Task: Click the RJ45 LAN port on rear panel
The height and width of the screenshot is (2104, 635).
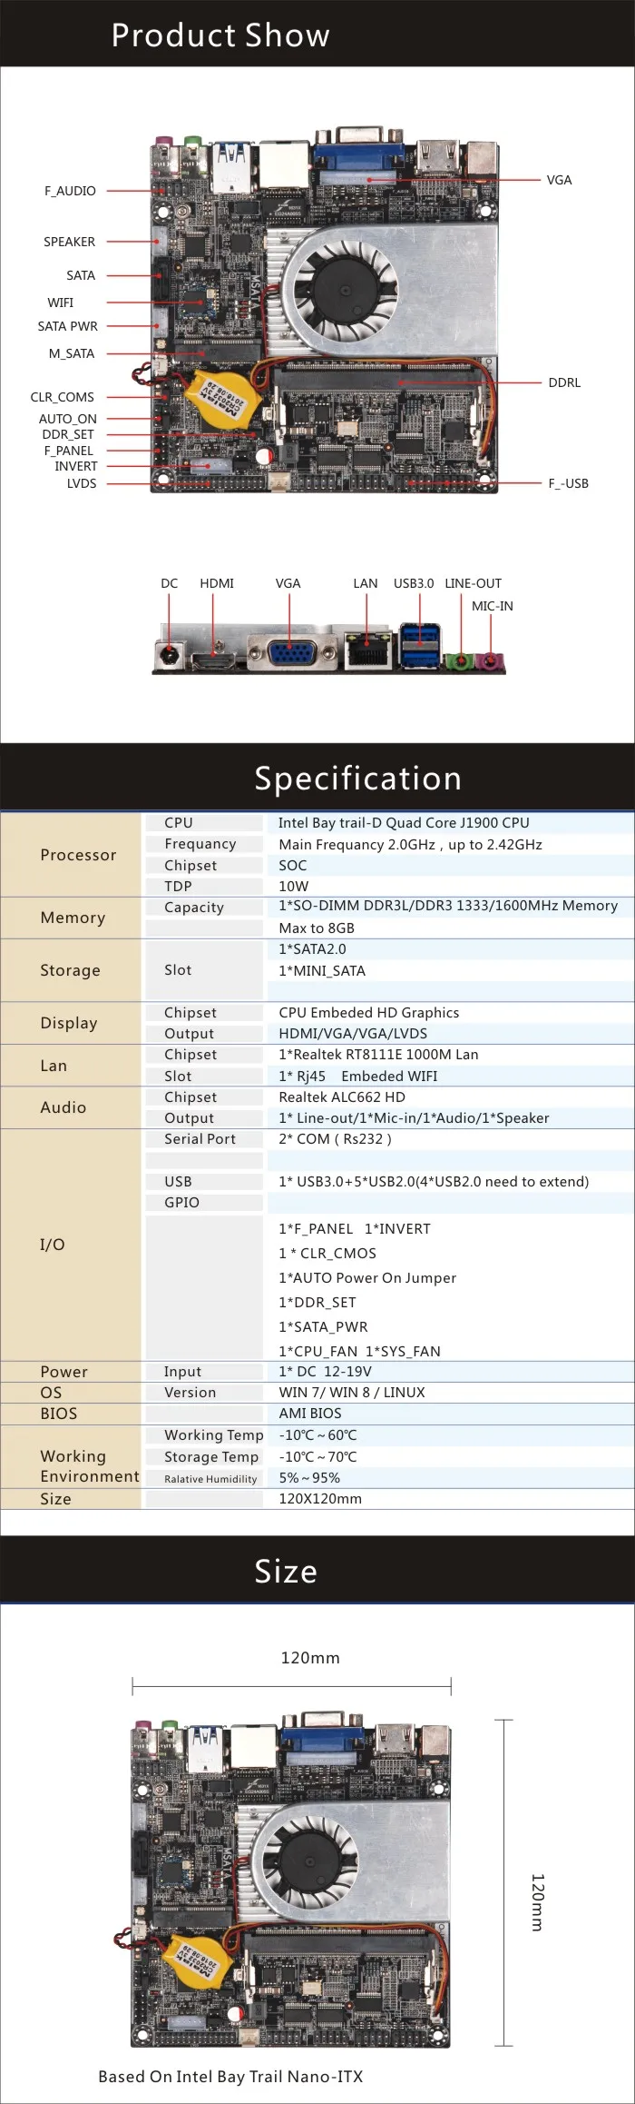Action: (x=366, y=651)
